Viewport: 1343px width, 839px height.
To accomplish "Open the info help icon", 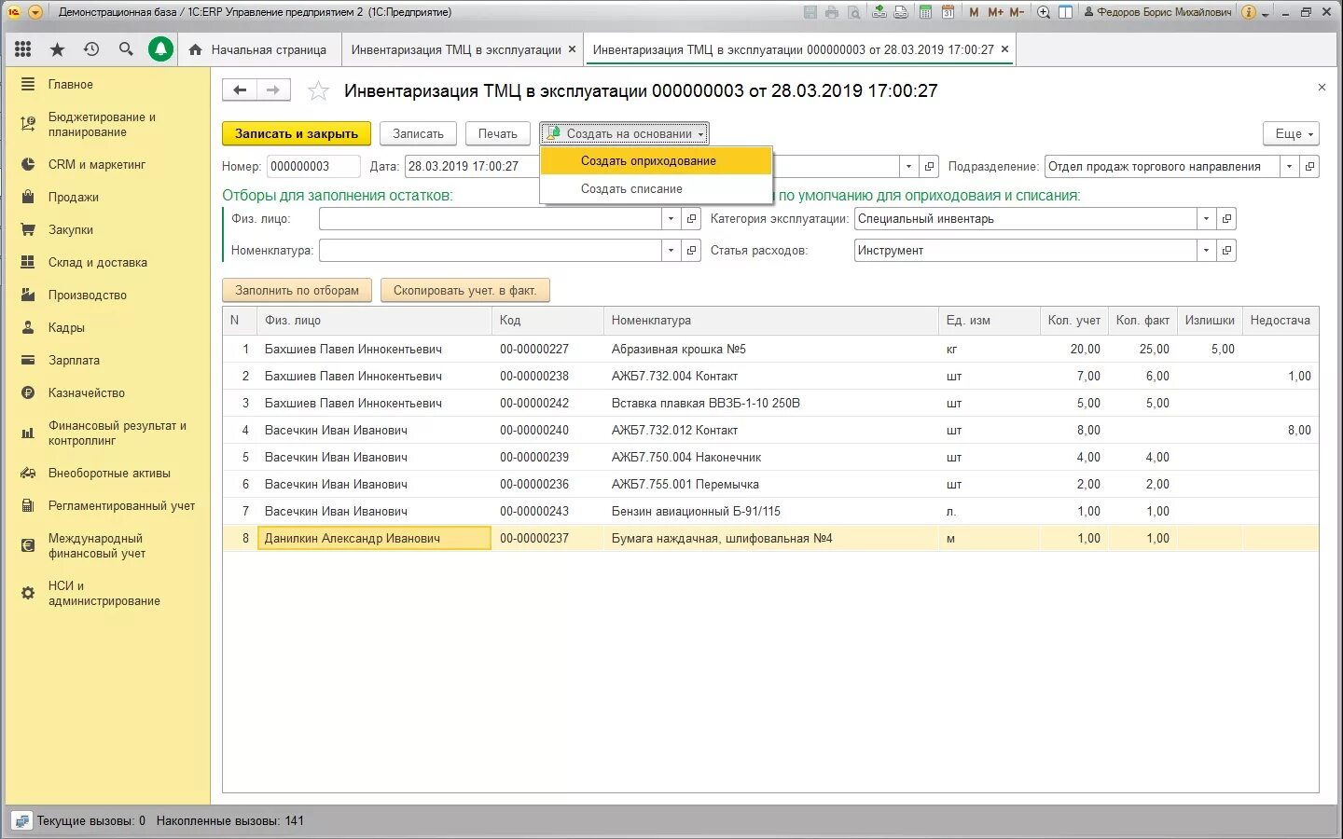I will [x=1249, y=12].
